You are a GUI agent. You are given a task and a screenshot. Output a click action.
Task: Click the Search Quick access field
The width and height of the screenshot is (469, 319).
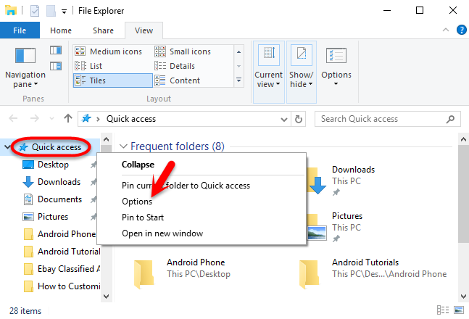click(380, 119)
